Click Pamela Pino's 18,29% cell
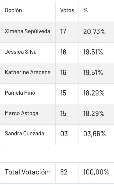 96,94
